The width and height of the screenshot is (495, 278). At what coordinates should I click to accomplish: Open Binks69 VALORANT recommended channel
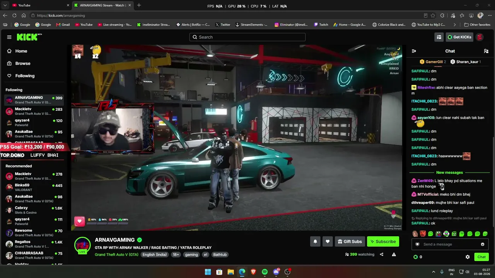[x=34, y=188]
